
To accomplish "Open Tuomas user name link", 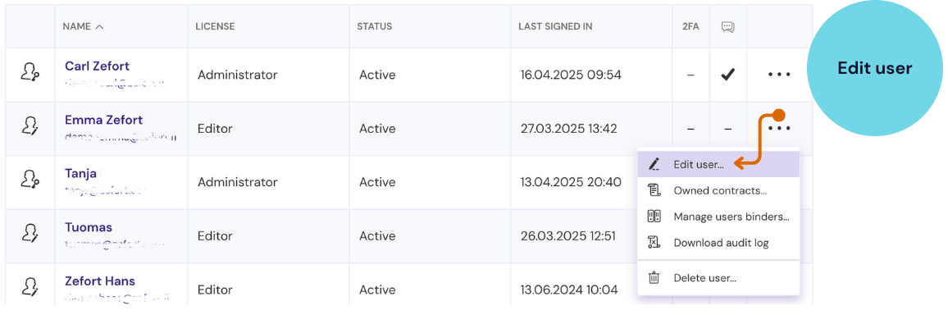I will 89,227.
